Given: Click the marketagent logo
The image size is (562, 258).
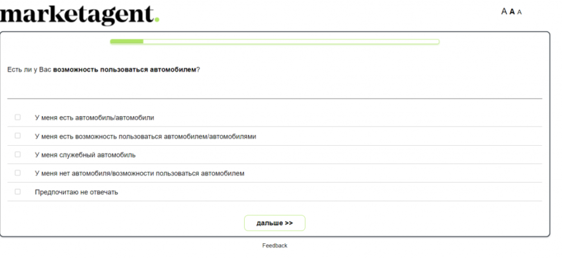Looking at the screenshot, I should point(79,14).
